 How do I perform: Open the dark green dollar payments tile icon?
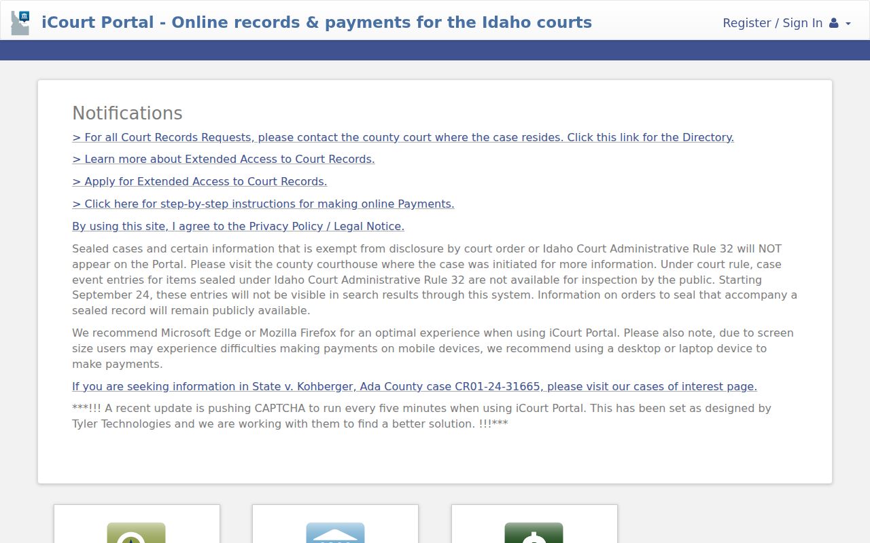534,533
